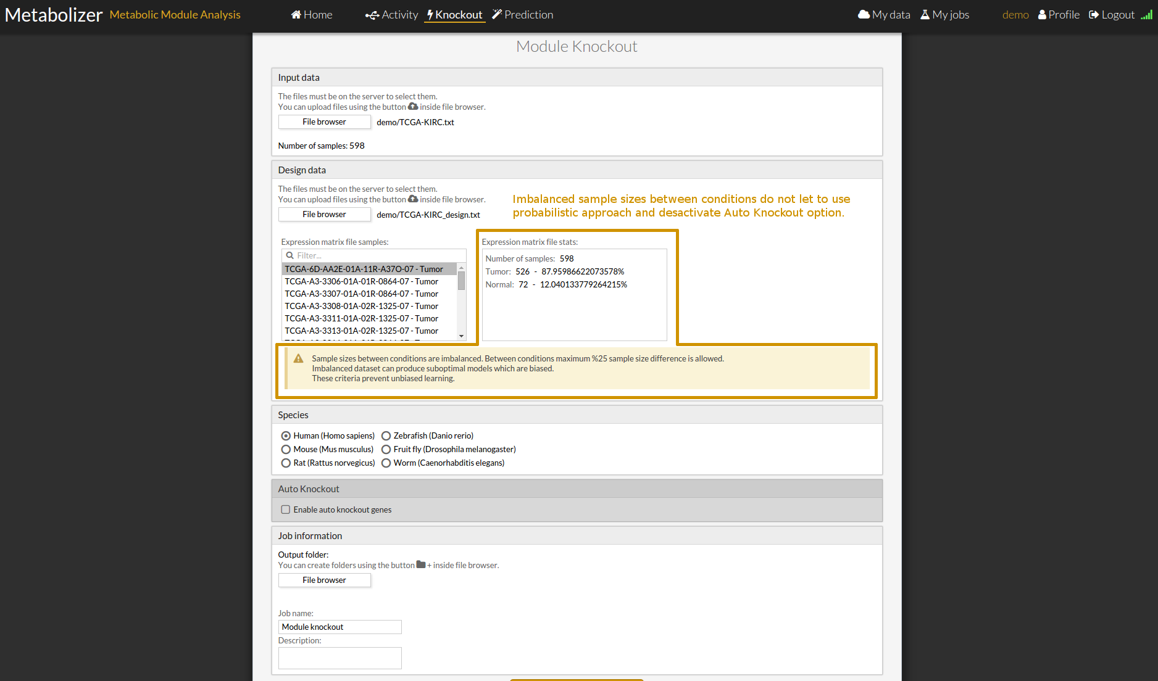Click the Home house icon

pyautogui.click(x=296, y=15)
